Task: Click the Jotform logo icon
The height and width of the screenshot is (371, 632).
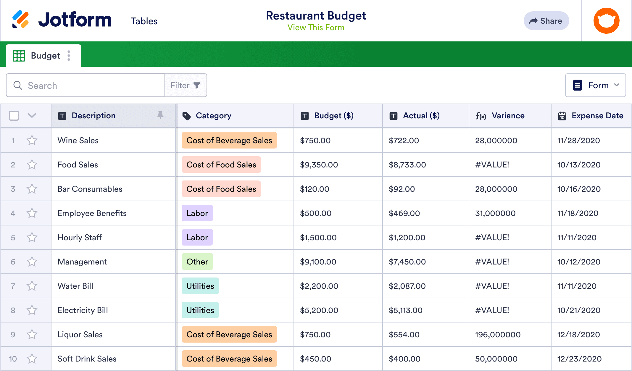Action: tap(20, 20)
